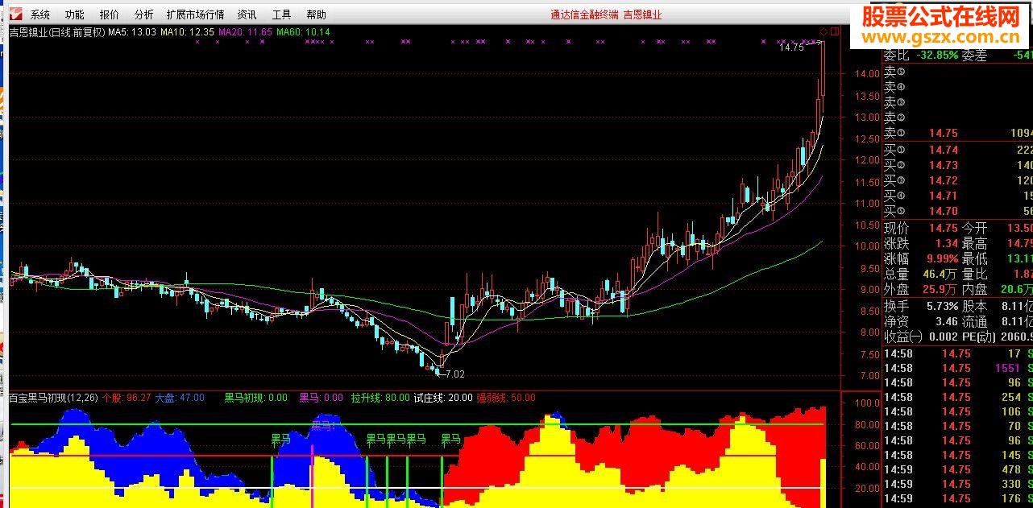This screenshot has width=1033, height=508.
Task: Click the 黑马初现: 0.00 indicator value
Action: (x=255, y=398)
